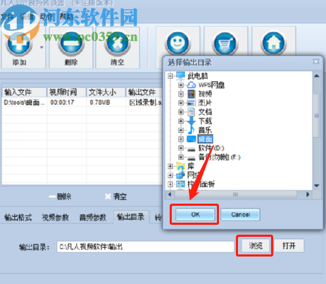Click the 0.78MB file size cell

[100, 102]
